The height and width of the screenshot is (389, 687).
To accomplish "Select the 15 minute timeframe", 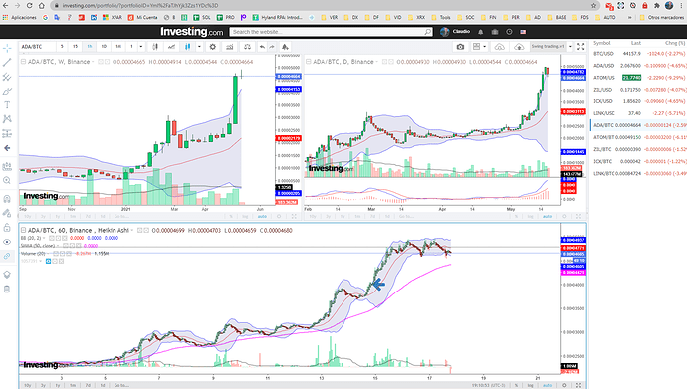I will [76, 47].
